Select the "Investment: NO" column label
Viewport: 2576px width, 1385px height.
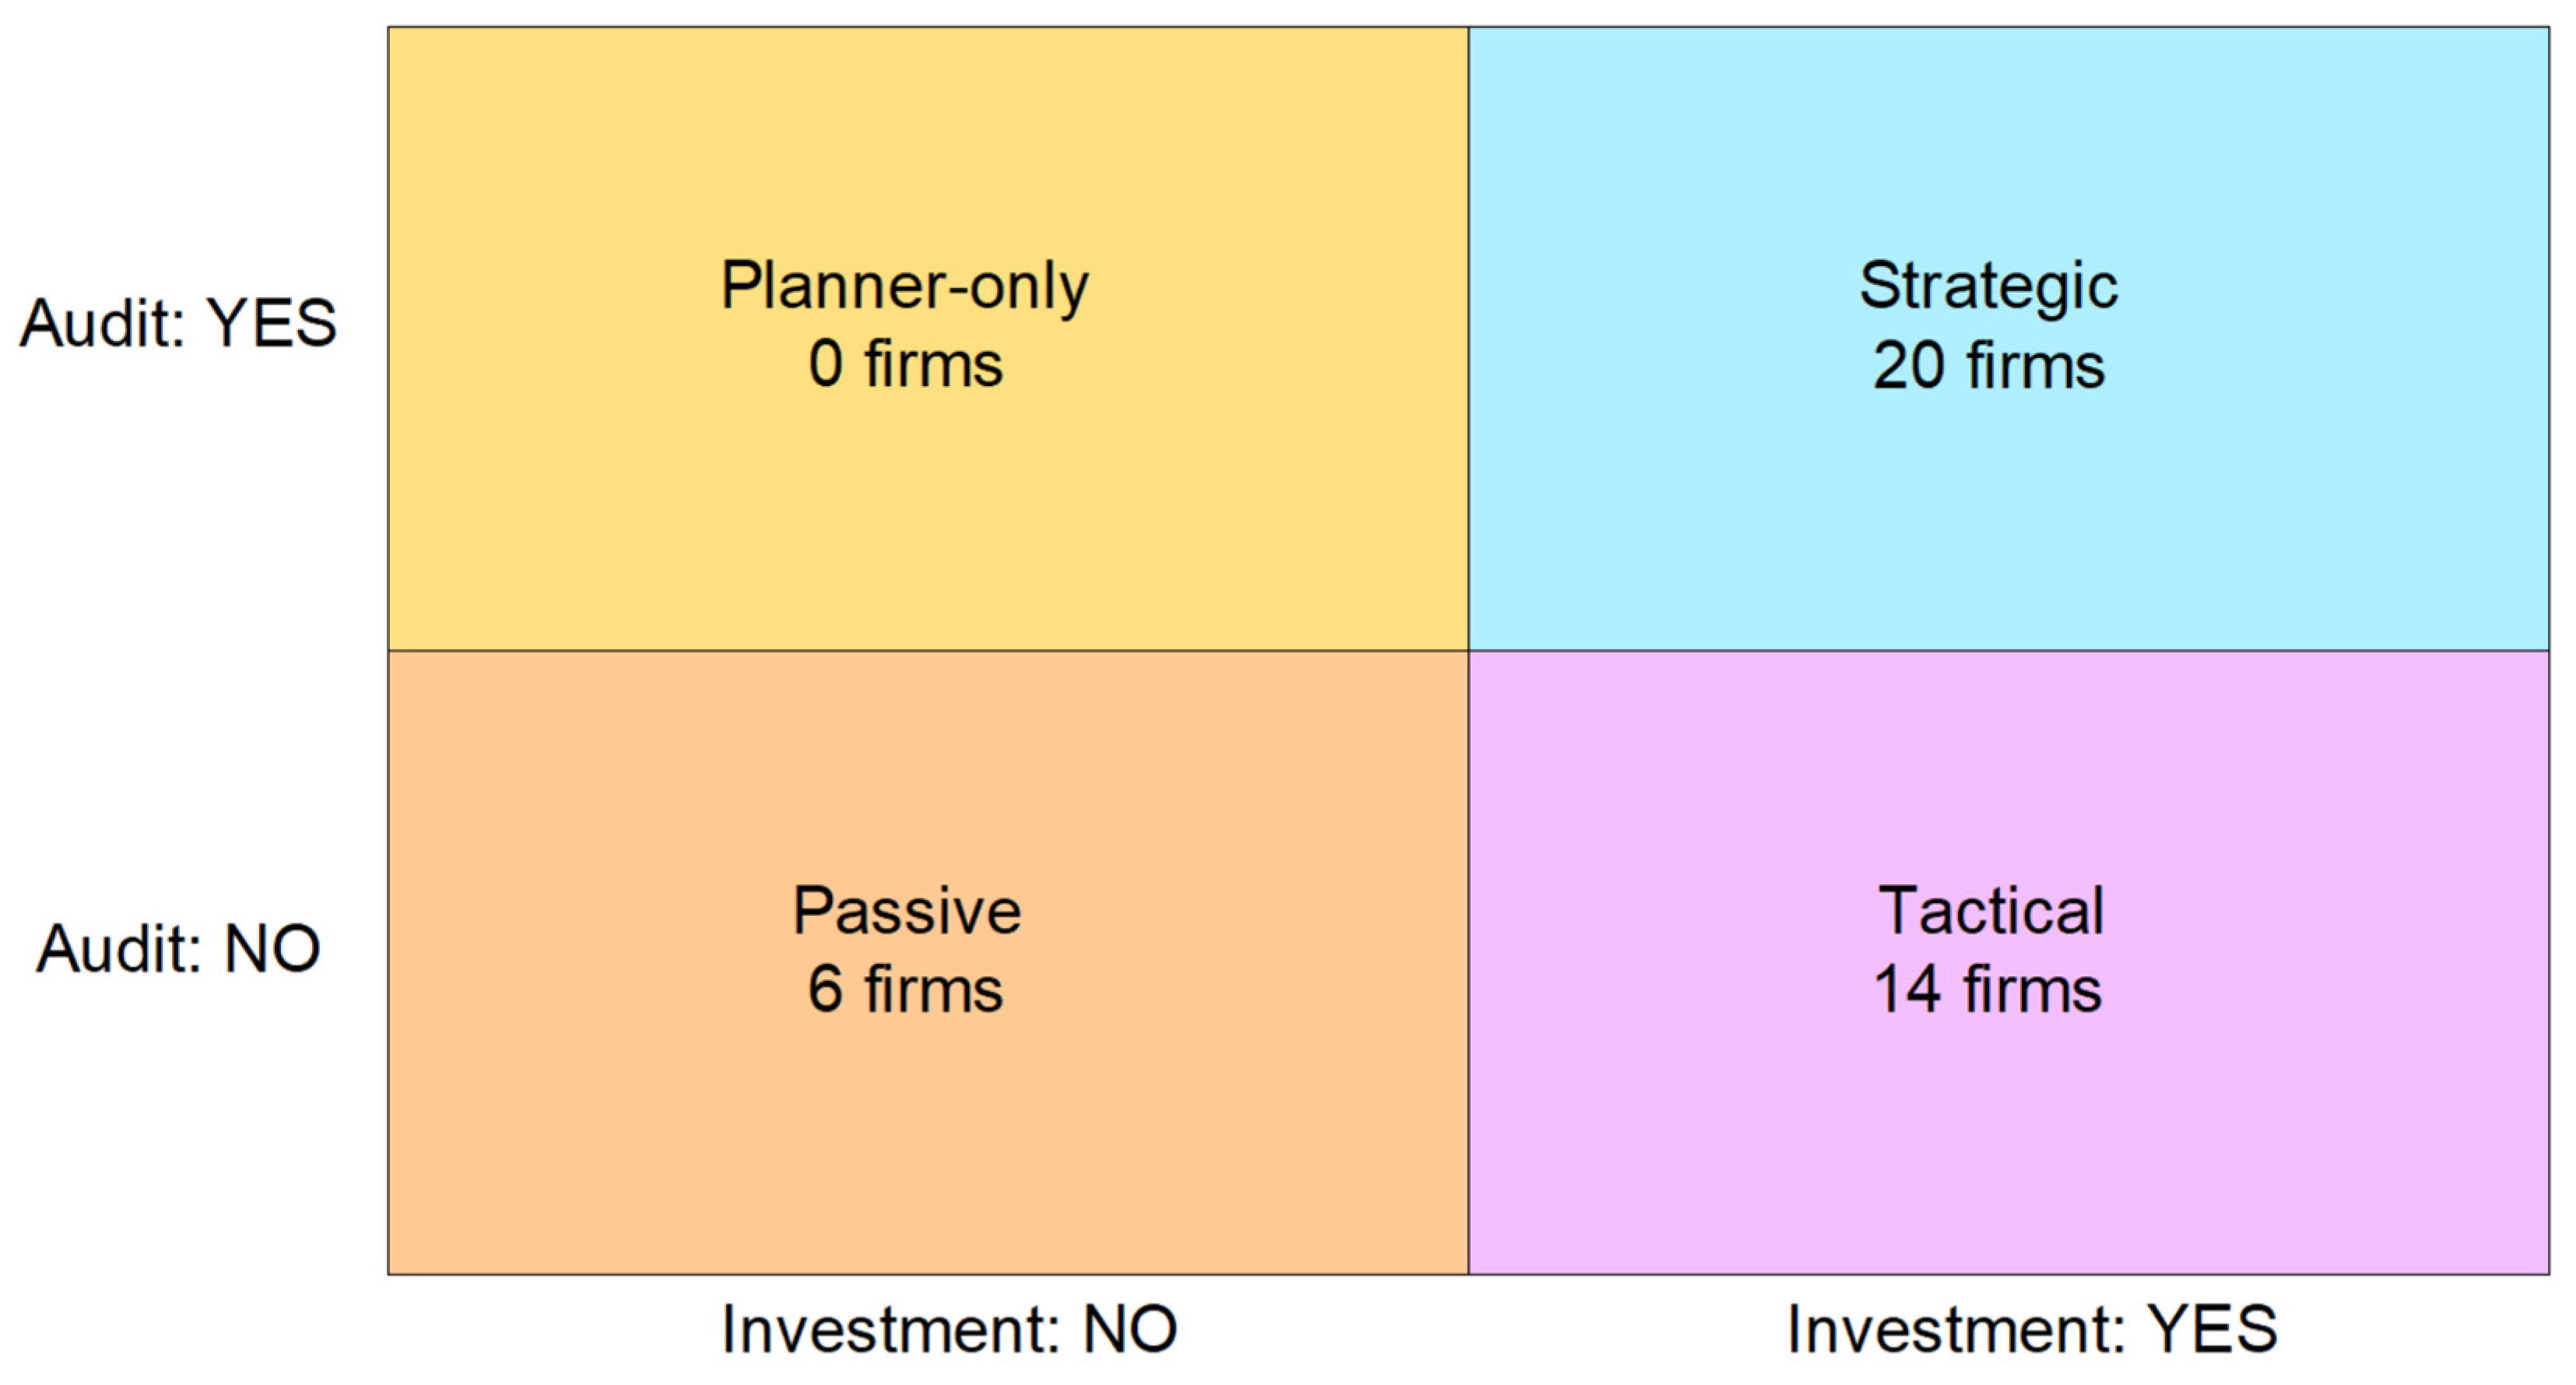949,1330
